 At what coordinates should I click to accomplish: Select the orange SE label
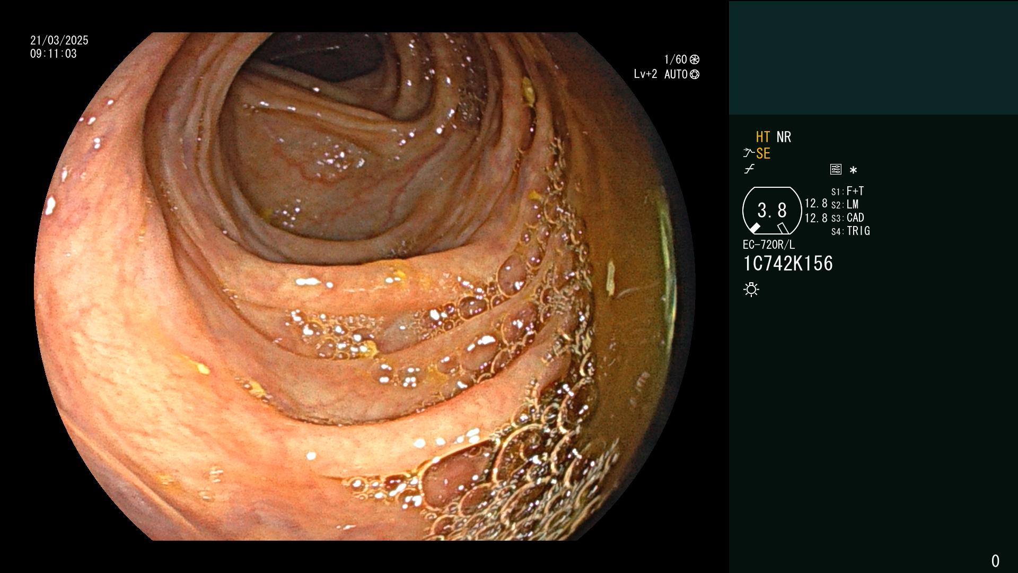tap(763, 154)
